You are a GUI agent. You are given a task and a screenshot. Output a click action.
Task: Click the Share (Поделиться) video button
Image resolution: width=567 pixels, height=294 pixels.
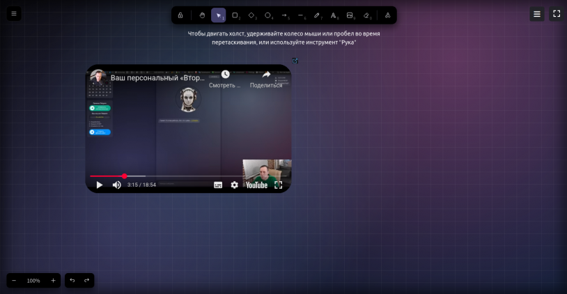tap(266, 78)
